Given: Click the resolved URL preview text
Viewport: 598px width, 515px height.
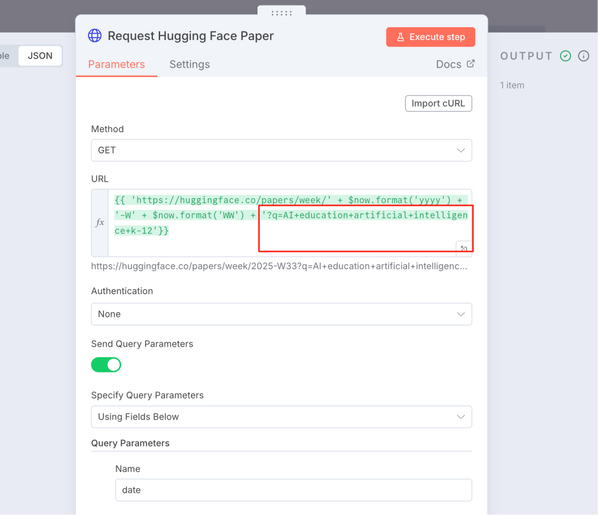Looking at the screenshot, I should [x=279, y=266].
